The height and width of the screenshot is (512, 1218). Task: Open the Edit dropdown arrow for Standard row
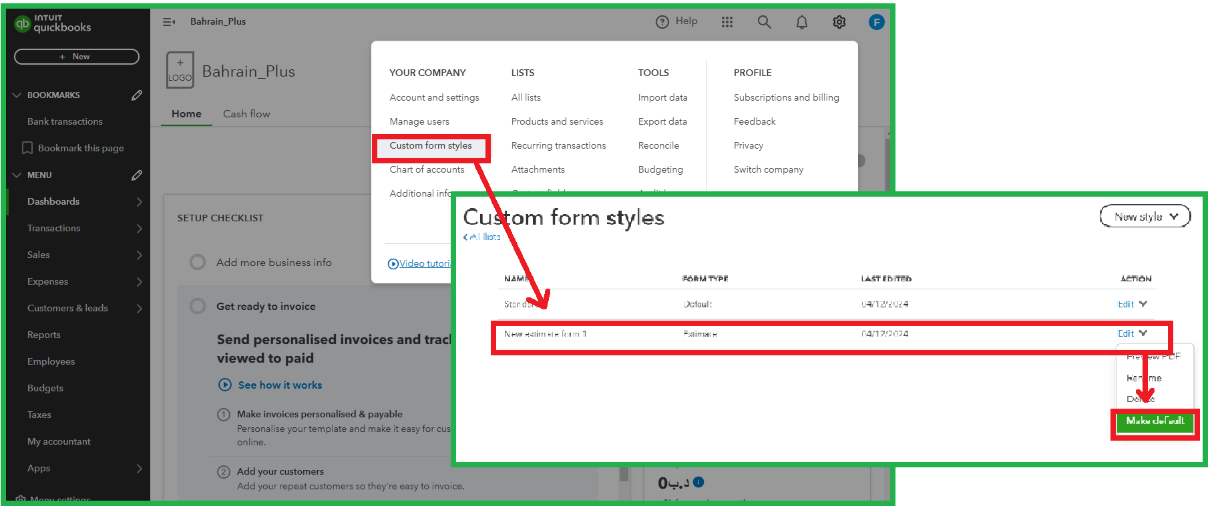[x=1143, y=304]
